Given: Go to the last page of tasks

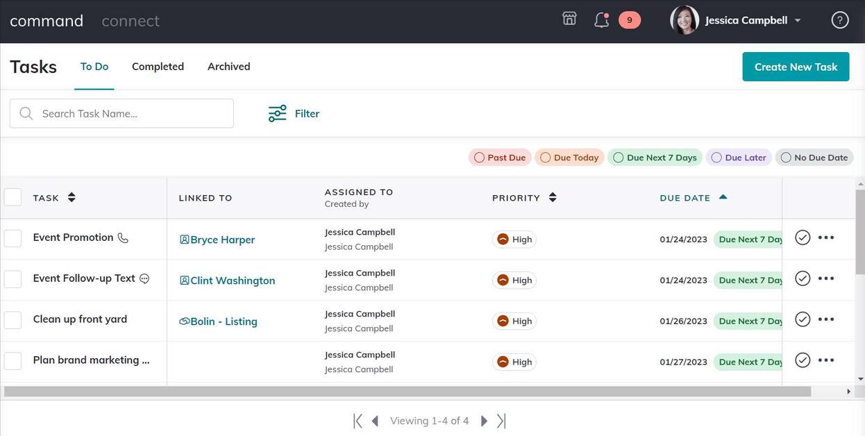Looking at the screenshot, I should [501, 421].
